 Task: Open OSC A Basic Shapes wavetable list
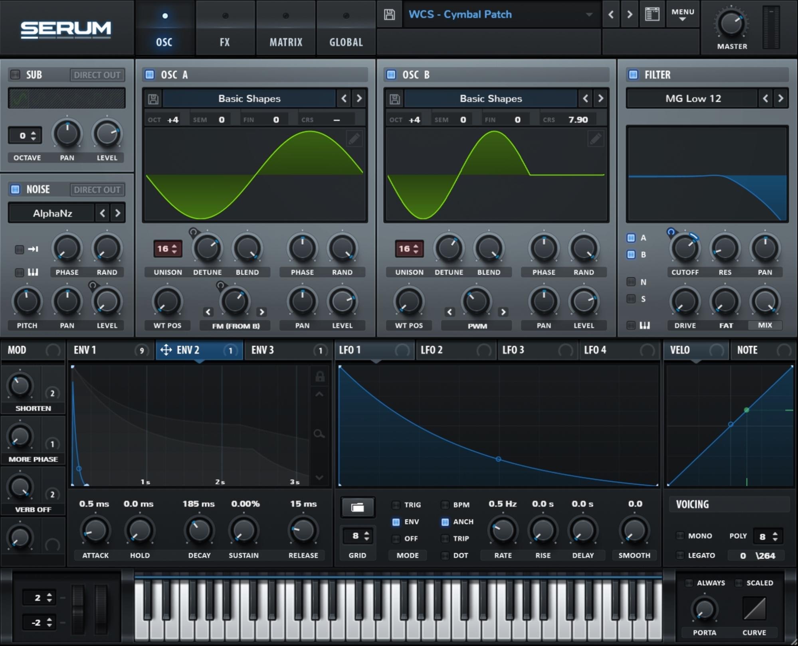pyautogui.click(x=249, y=99)
